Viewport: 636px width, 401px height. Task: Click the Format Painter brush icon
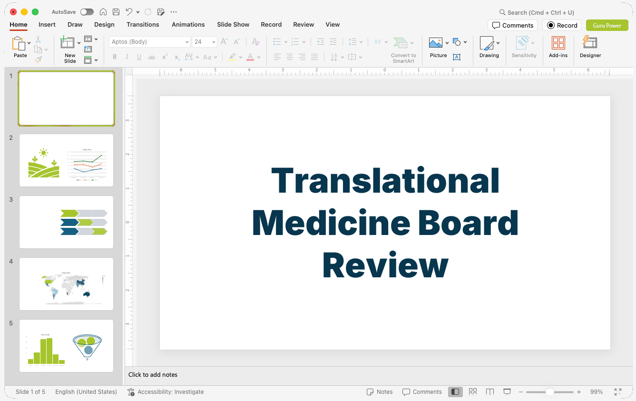coord(38,59)
